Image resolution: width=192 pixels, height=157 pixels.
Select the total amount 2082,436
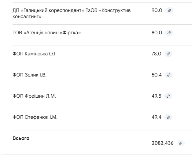[164, 143]
